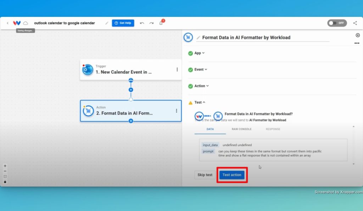Switch to the DATA tab
Viewport: 363px width, 211px height.
pyautogui.click(x=210, y=129)
